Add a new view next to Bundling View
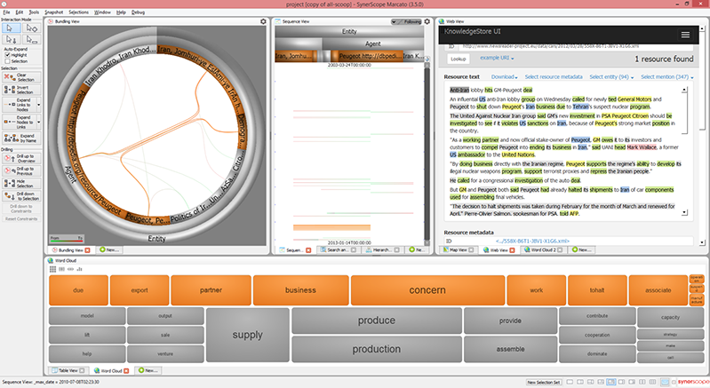 [108, 249]
